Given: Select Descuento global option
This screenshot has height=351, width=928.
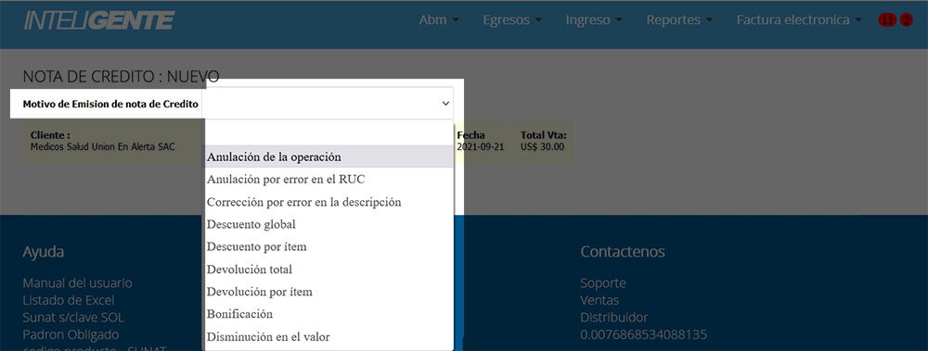Looking at the screenshot, I should coord(329,224).
